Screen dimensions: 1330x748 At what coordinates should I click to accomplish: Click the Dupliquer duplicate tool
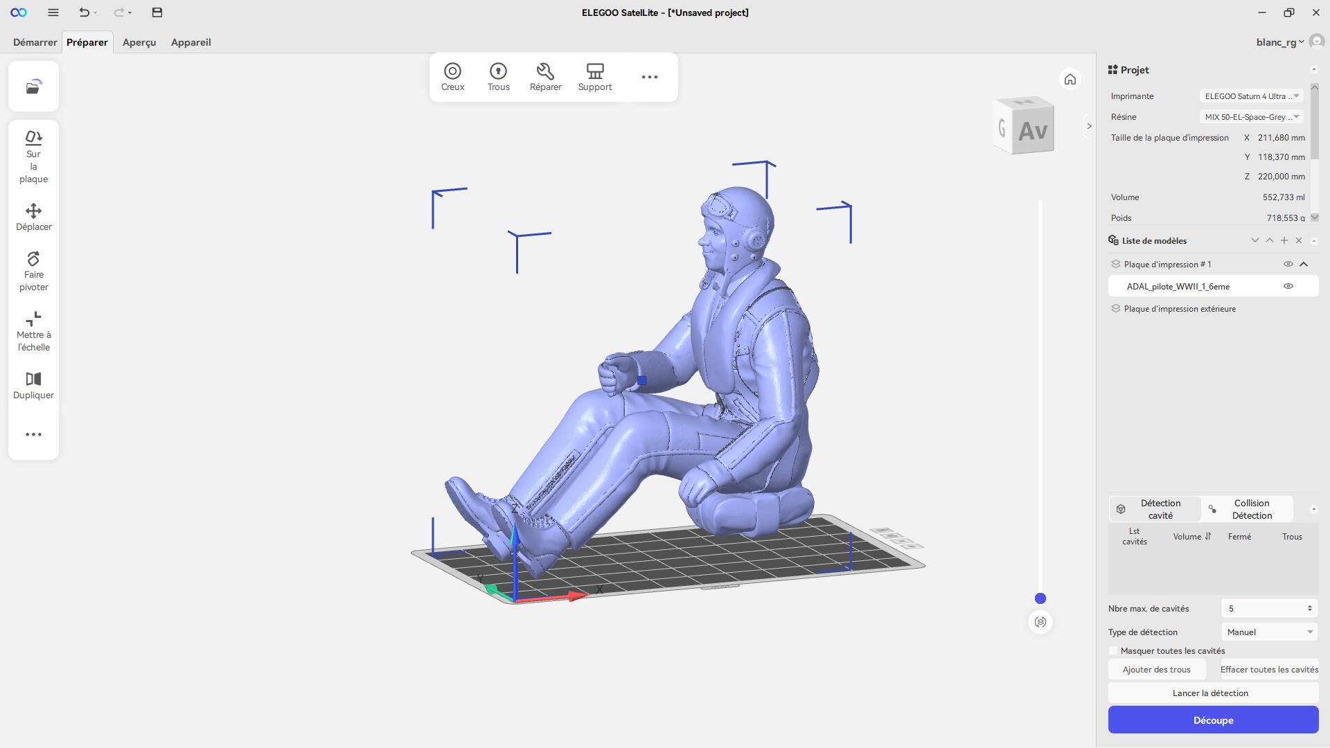[33, 385]
